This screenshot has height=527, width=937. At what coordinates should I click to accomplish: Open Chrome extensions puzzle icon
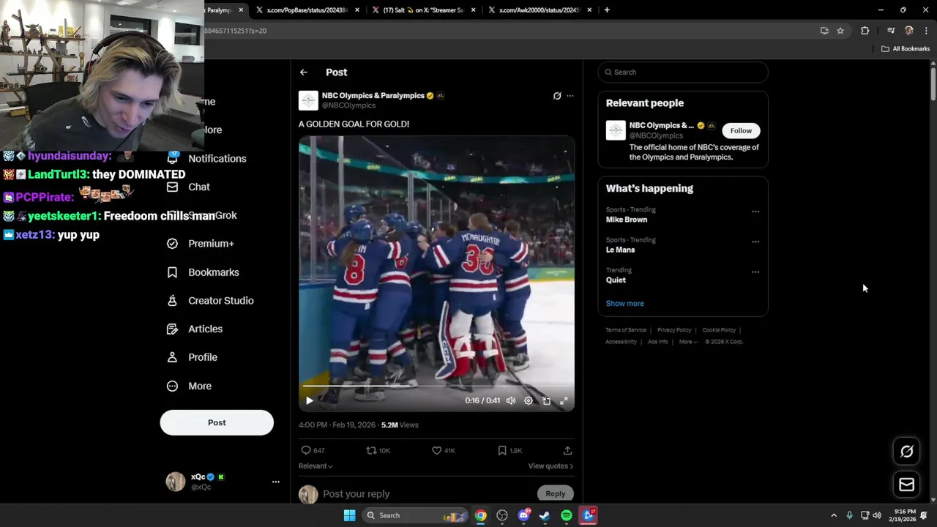(x=865, y=31)
